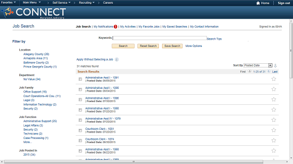Viewport: 293px width, 164px height.
Task: Click the Keywords input field
Action: [160, 38]
